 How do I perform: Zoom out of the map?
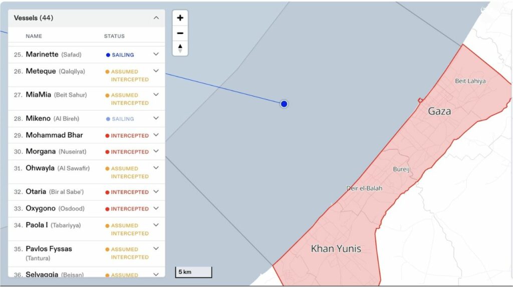[x=180, y=33]
